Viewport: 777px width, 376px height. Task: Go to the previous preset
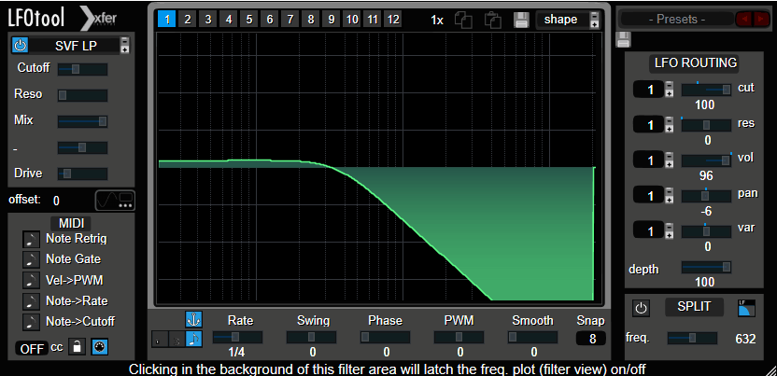click(743, 20)
